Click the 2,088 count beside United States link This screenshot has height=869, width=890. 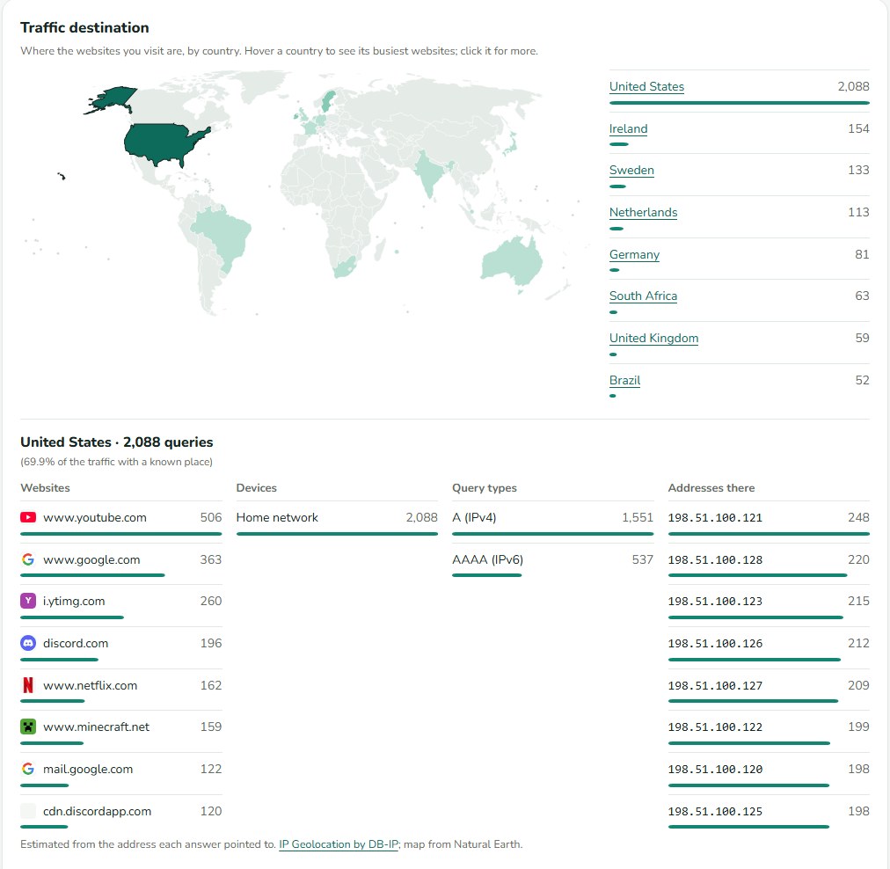click(x=853, y=86)
